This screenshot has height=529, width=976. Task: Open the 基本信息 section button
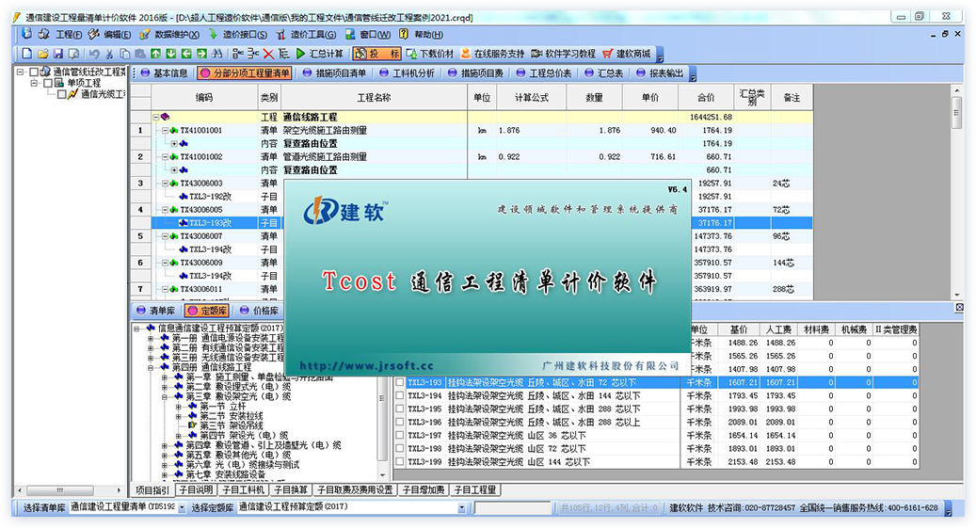pos(165,73)
